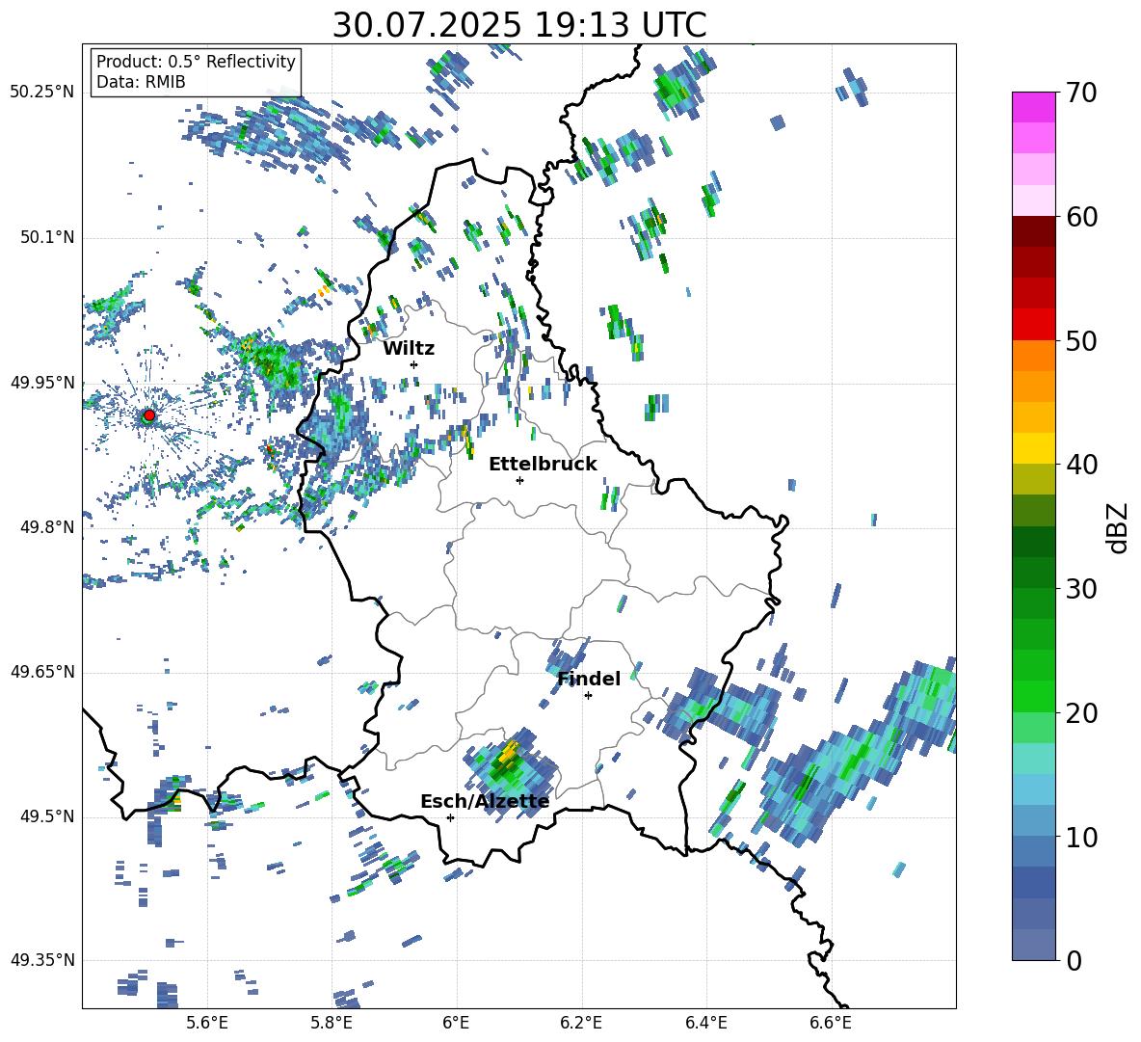This screenshot has width=1141, height=1042.
Task: Click the bright red 50 dBZ colorbar swatch
Action: (1033, 325)
